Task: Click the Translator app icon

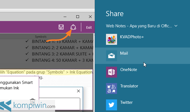Action: tap(112, 89)
